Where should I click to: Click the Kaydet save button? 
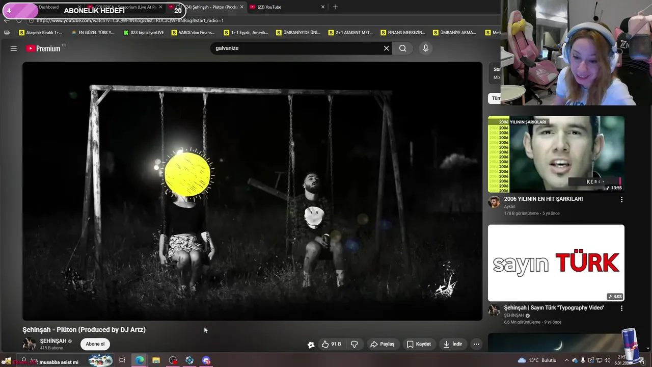(419, 344)
